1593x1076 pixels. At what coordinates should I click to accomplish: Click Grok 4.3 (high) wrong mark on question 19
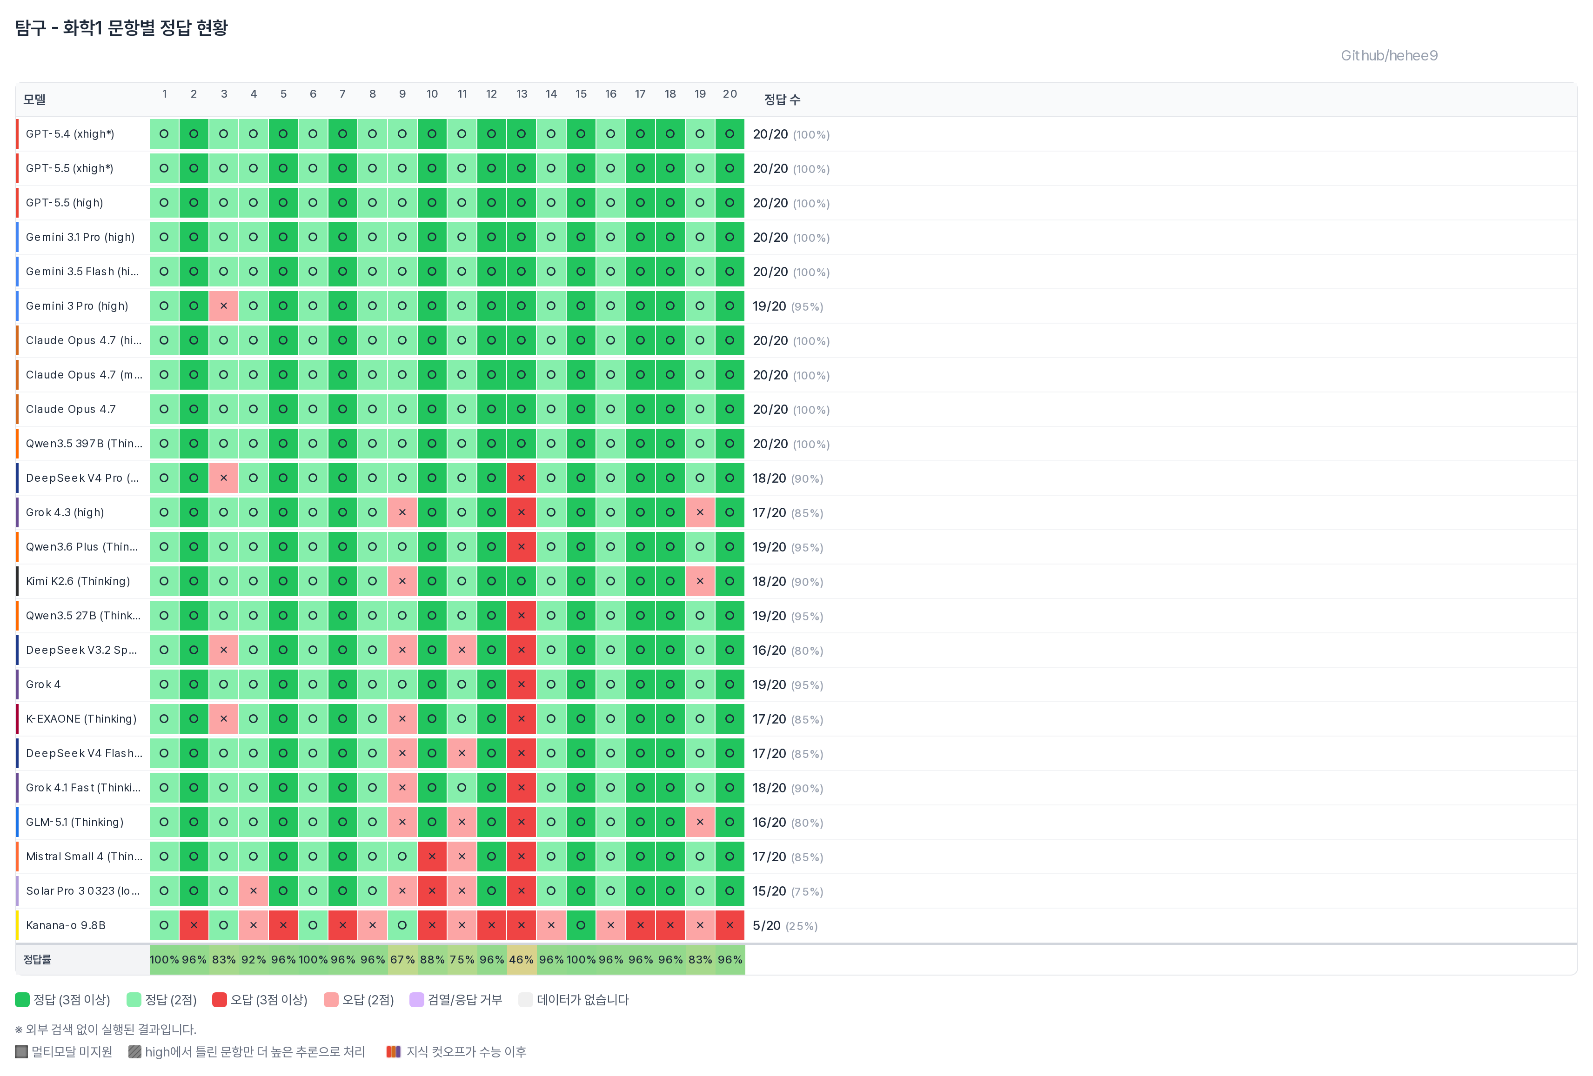700,512
